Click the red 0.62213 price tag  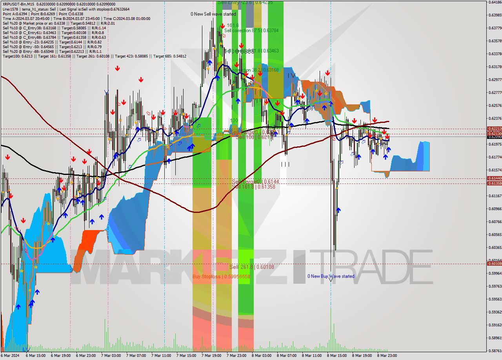494,128
